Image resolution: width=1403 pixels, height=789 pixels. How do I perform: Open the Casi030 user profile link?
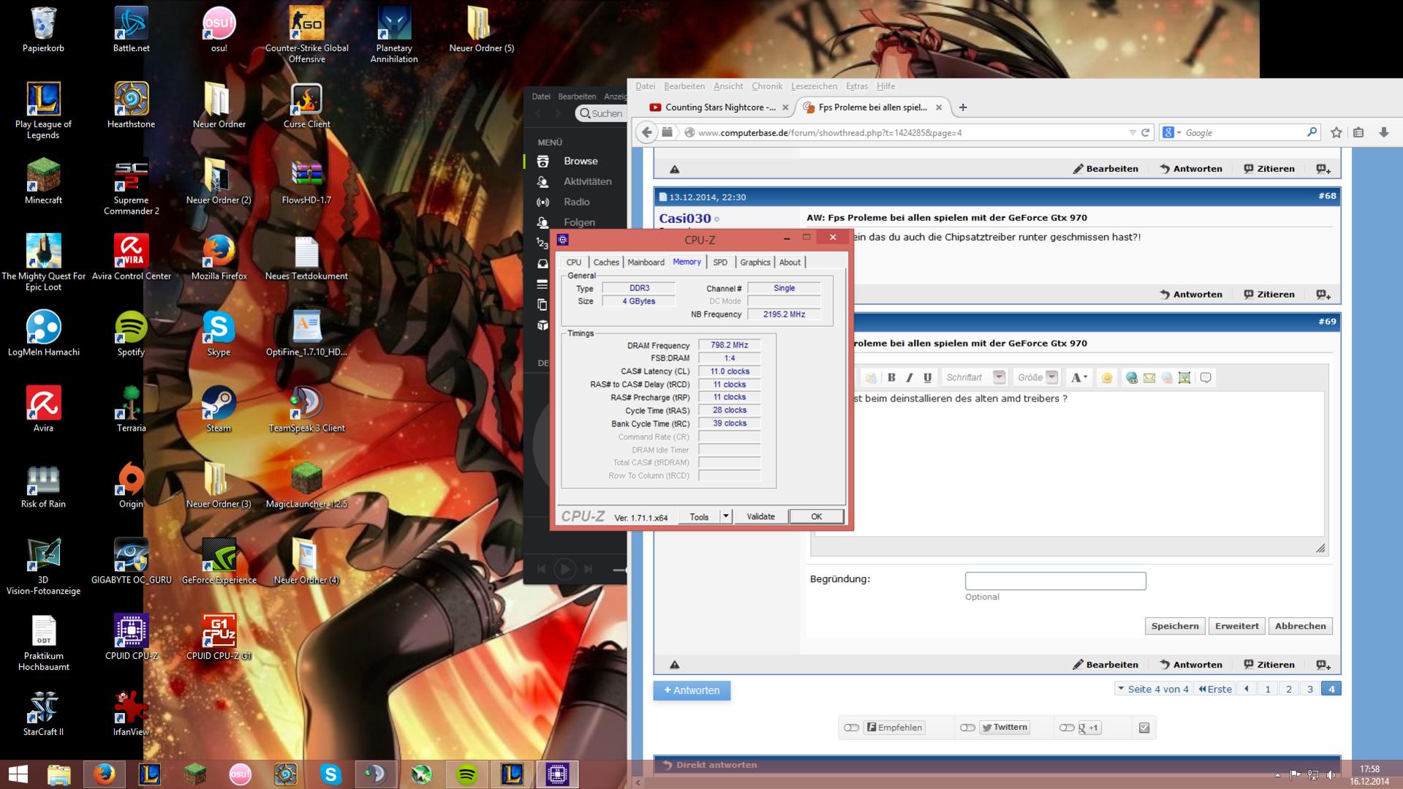(x=685, y=218)
